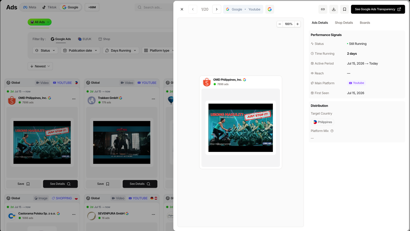
Task: Click the Google logo button in panel header
Action: 270,9
